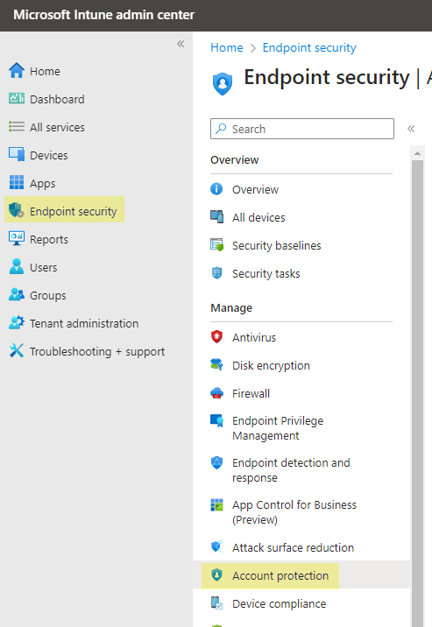Click the Home breadcrumb link
Viewport: 432px width, 627px height.
227,47
